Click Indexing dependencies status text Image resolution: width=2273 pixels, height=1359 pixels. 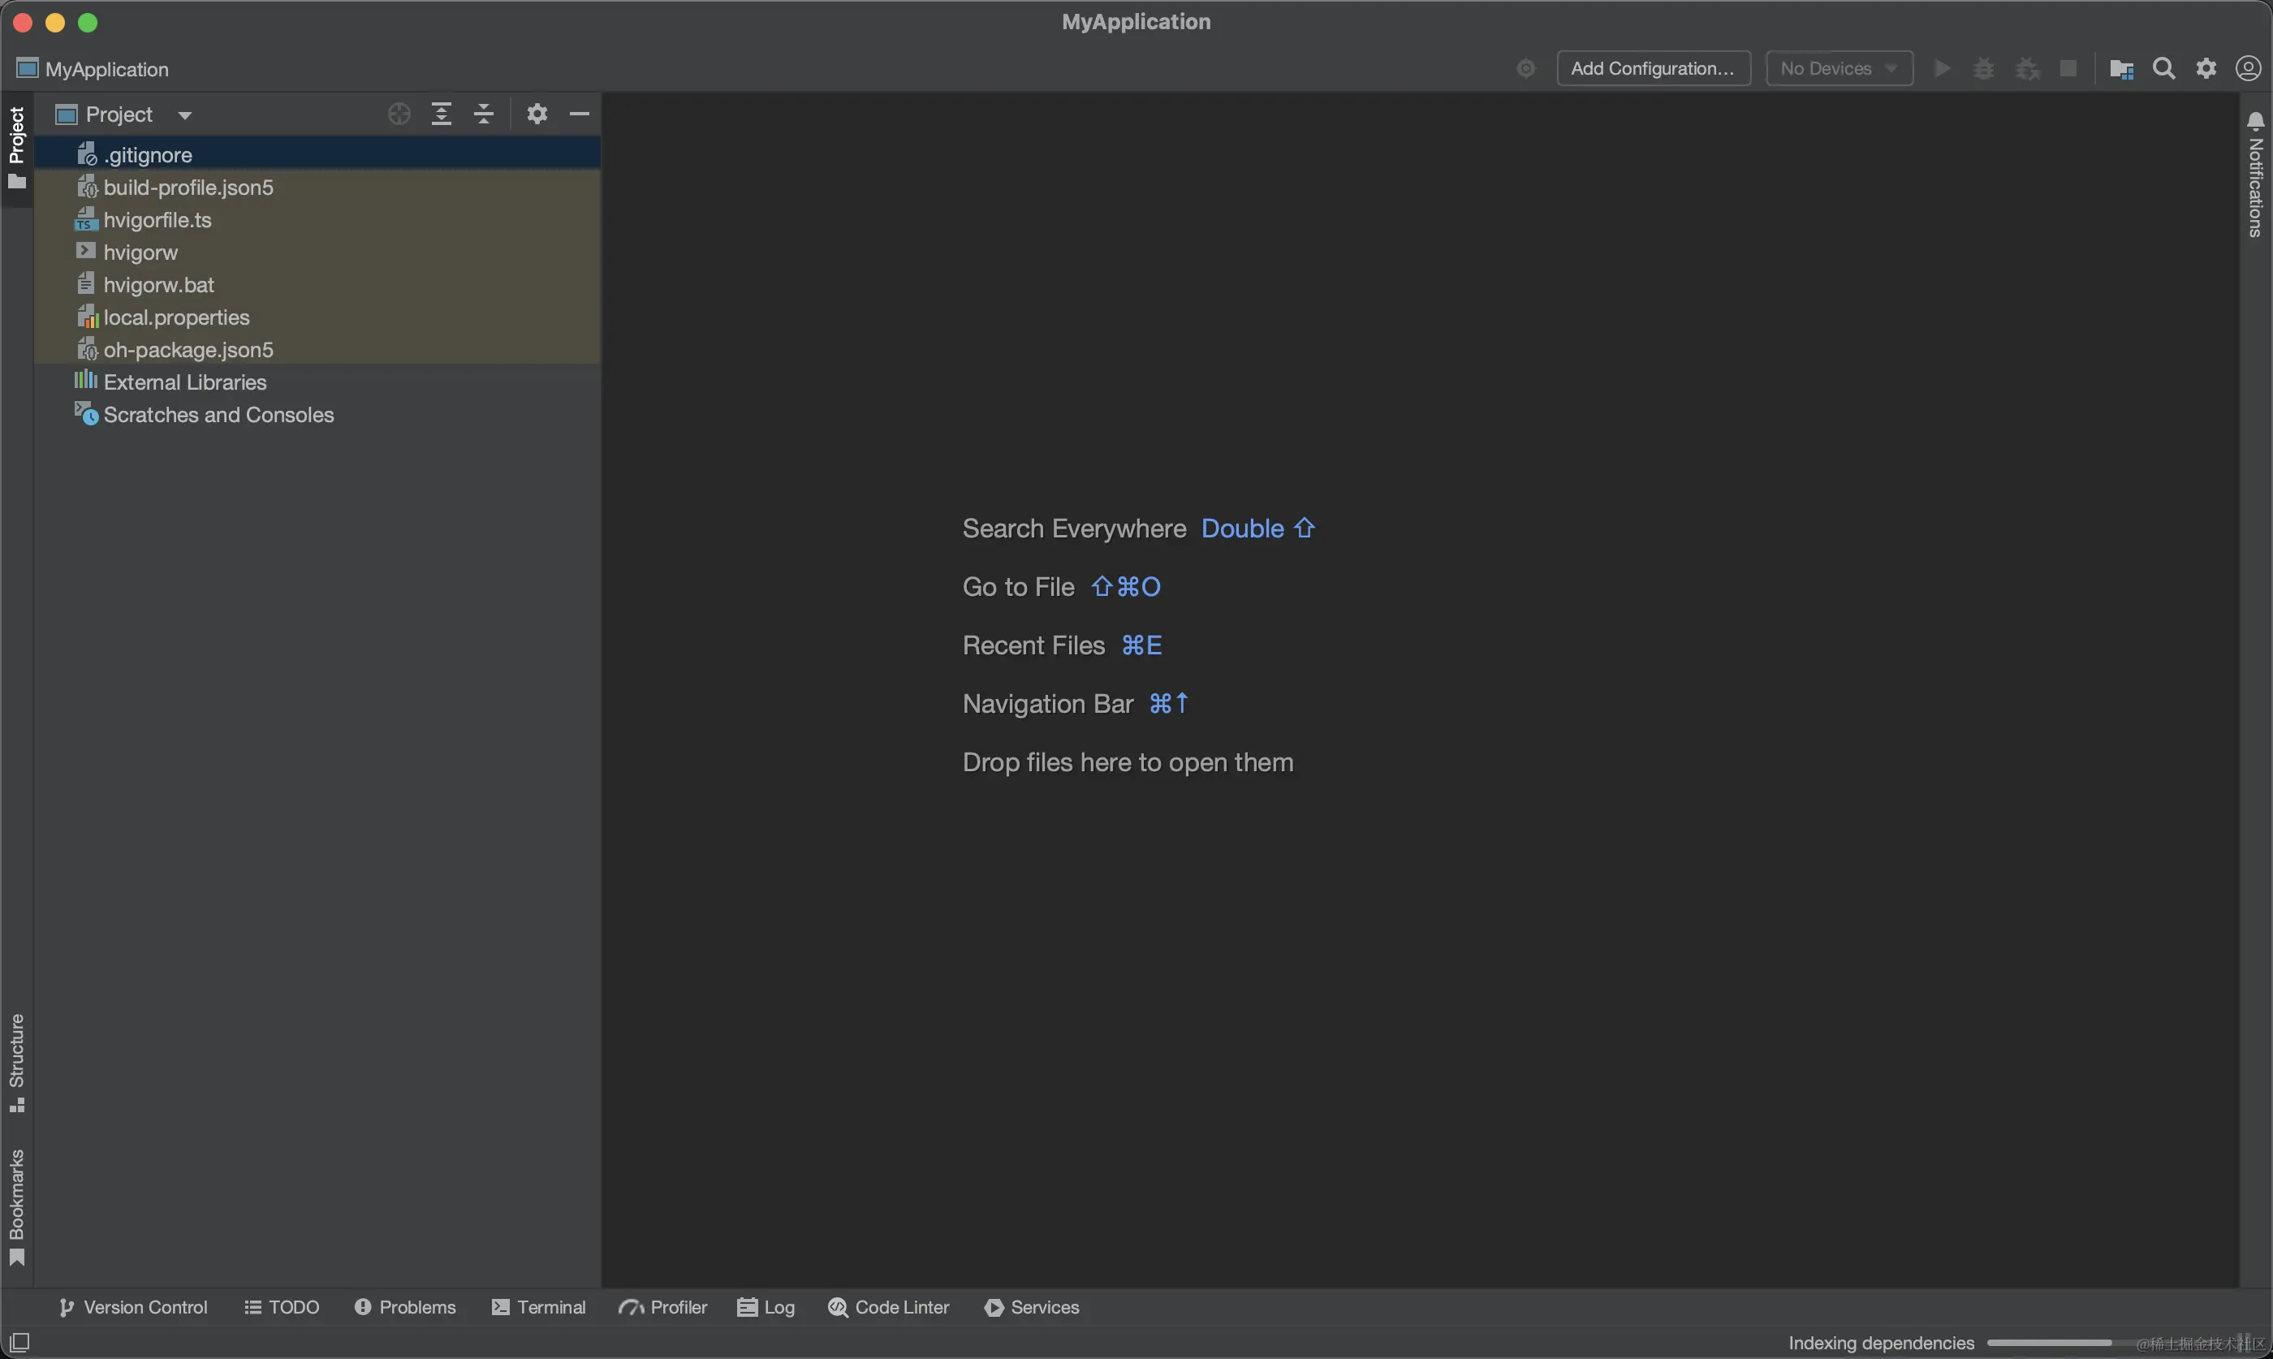click(1881, 1343)
